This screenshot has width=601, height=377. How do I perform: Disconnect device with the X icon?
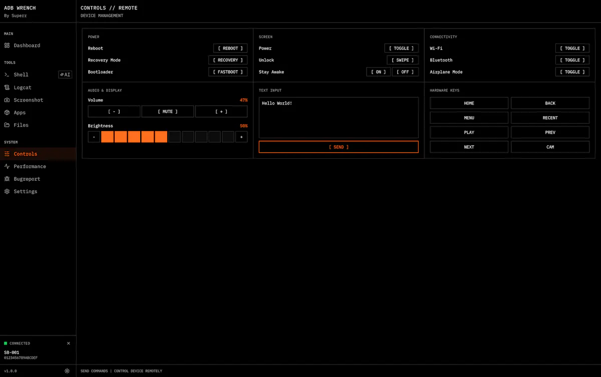69,343
